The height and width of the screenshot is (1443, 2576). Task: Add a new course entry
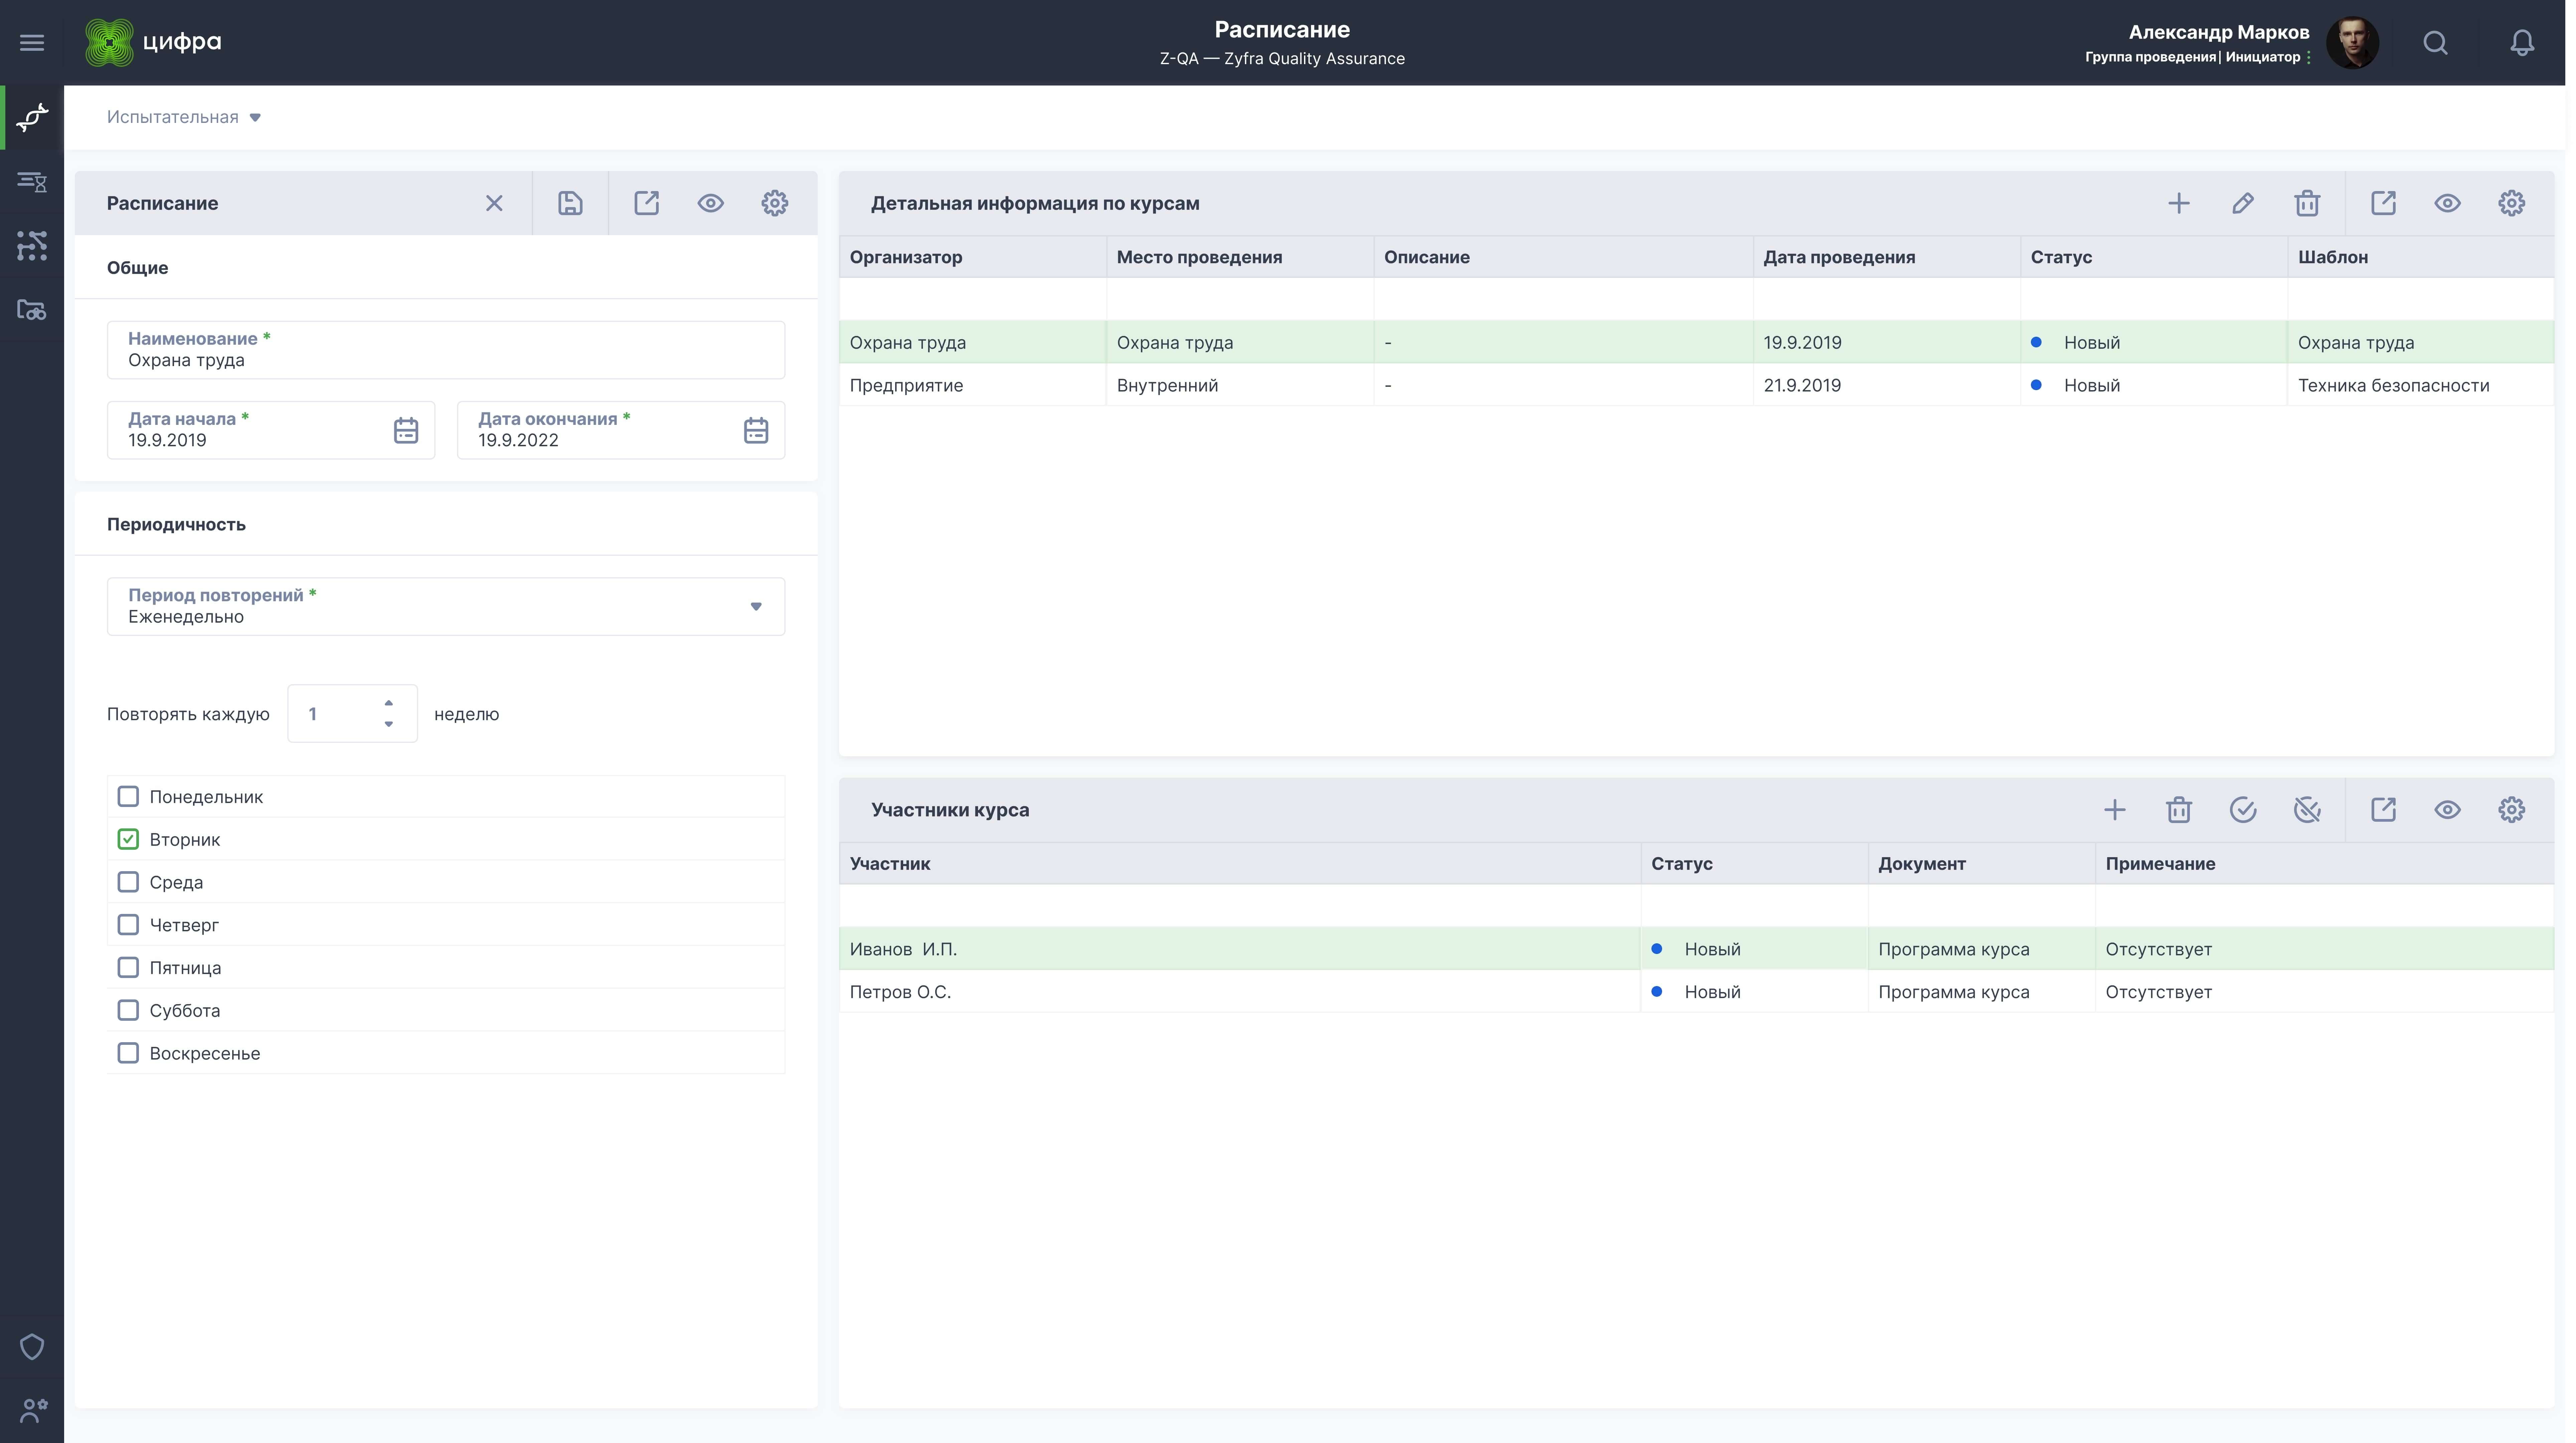pos(2179,203)
